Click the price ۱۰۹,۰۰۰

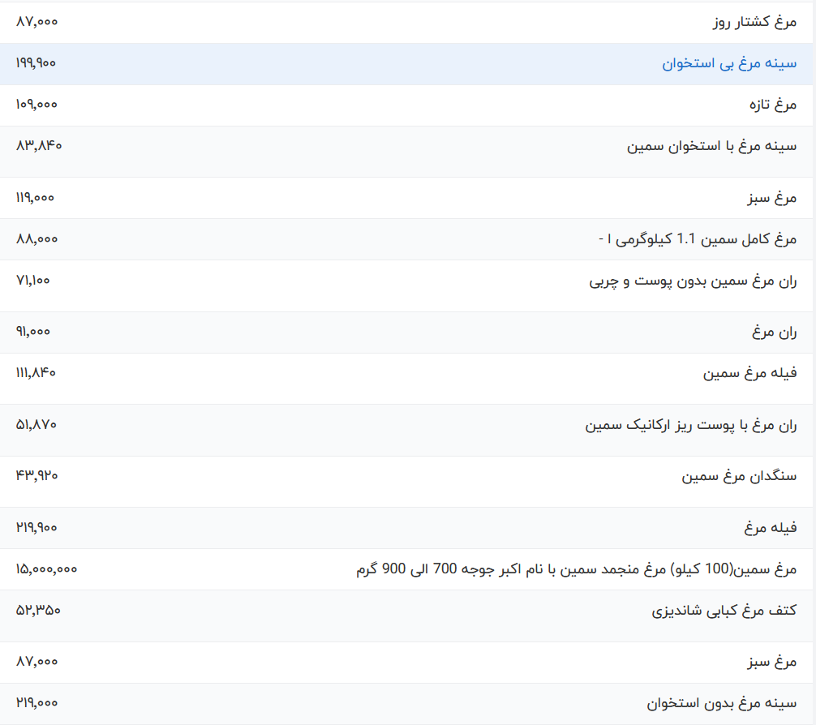coord(37,104)
